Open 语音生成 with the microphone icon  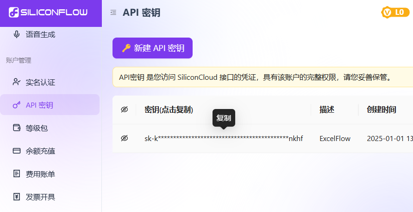[x=17, y=34]
